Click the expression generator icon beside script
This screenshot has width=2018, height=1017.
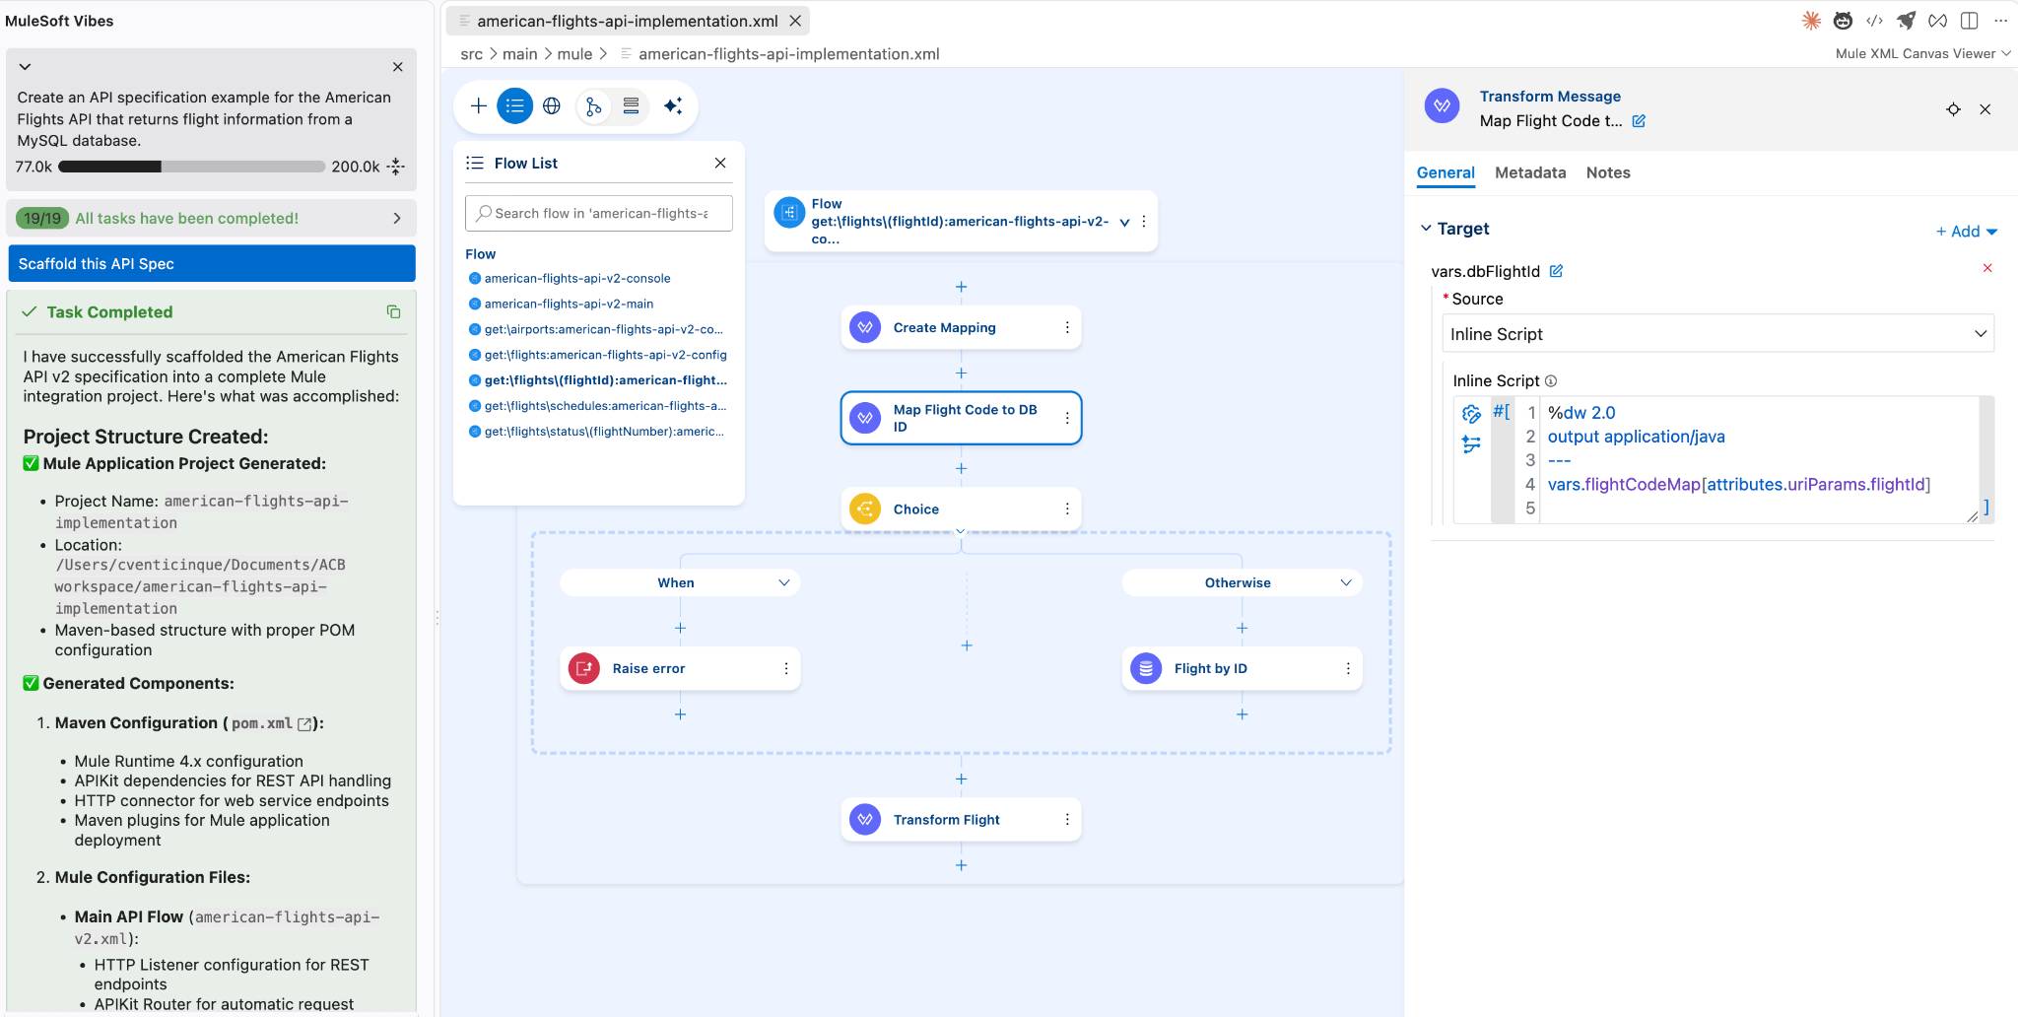click(x=1471, y=414)
